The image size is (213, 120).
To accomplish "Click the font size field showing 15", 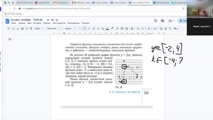I will click(x=84, y=29).
